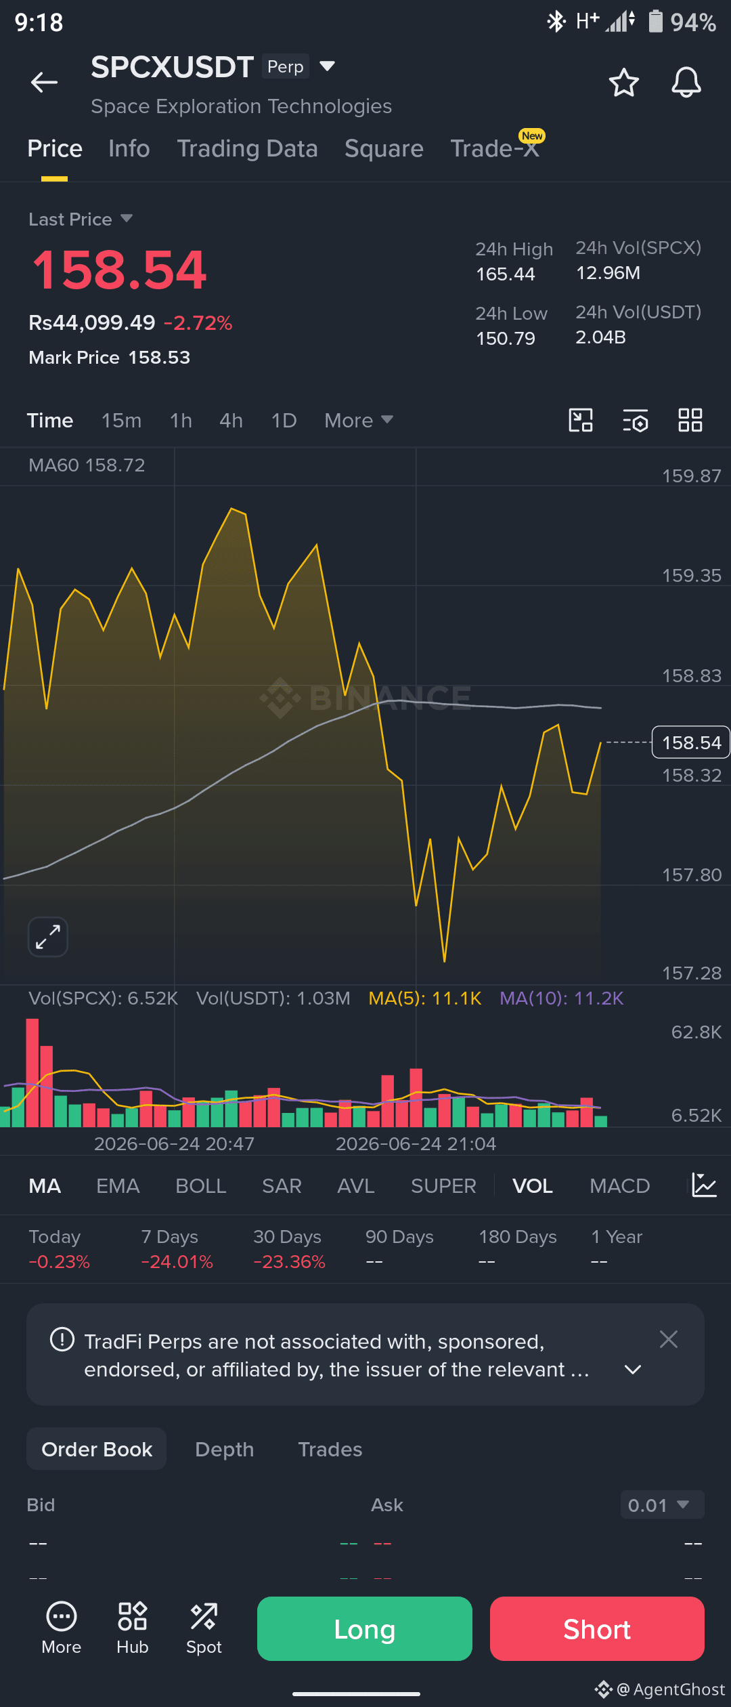Switch to the Info tab
The image size is (731, 1707).
tap(129, 149)
